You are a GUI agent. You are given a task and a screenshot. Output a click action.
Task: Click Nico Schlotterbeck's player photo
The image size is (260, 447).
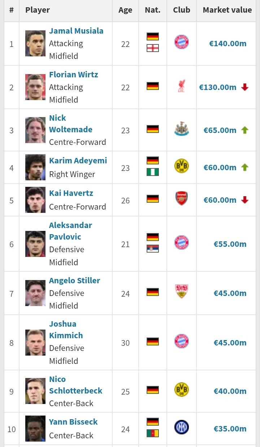(35, 391)
